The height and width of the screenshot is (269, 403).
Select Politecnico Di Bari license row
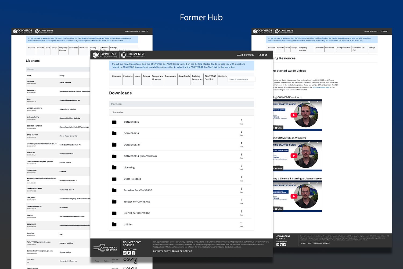point(58,154)
